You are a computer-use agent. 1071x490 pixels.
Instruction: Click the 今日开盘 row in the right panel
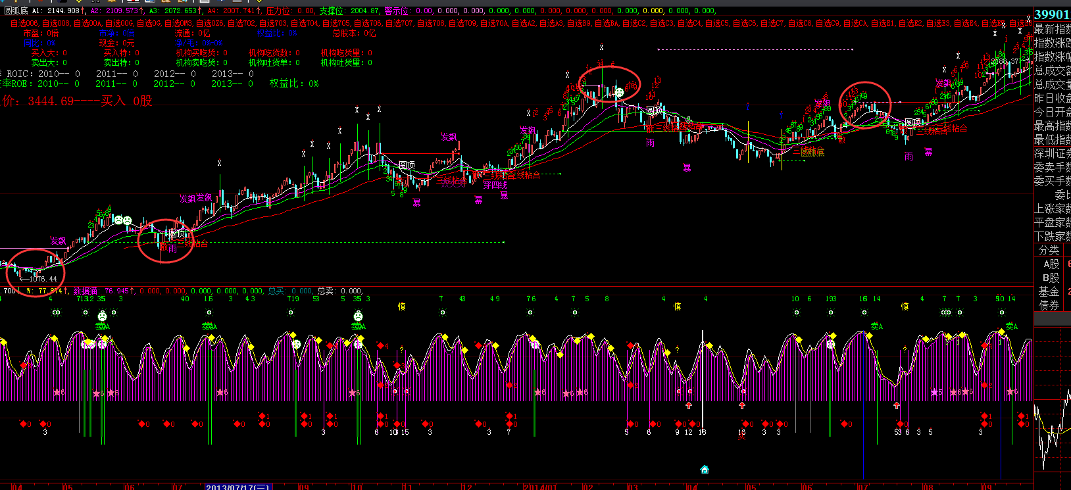click(x=1053, y=112)
